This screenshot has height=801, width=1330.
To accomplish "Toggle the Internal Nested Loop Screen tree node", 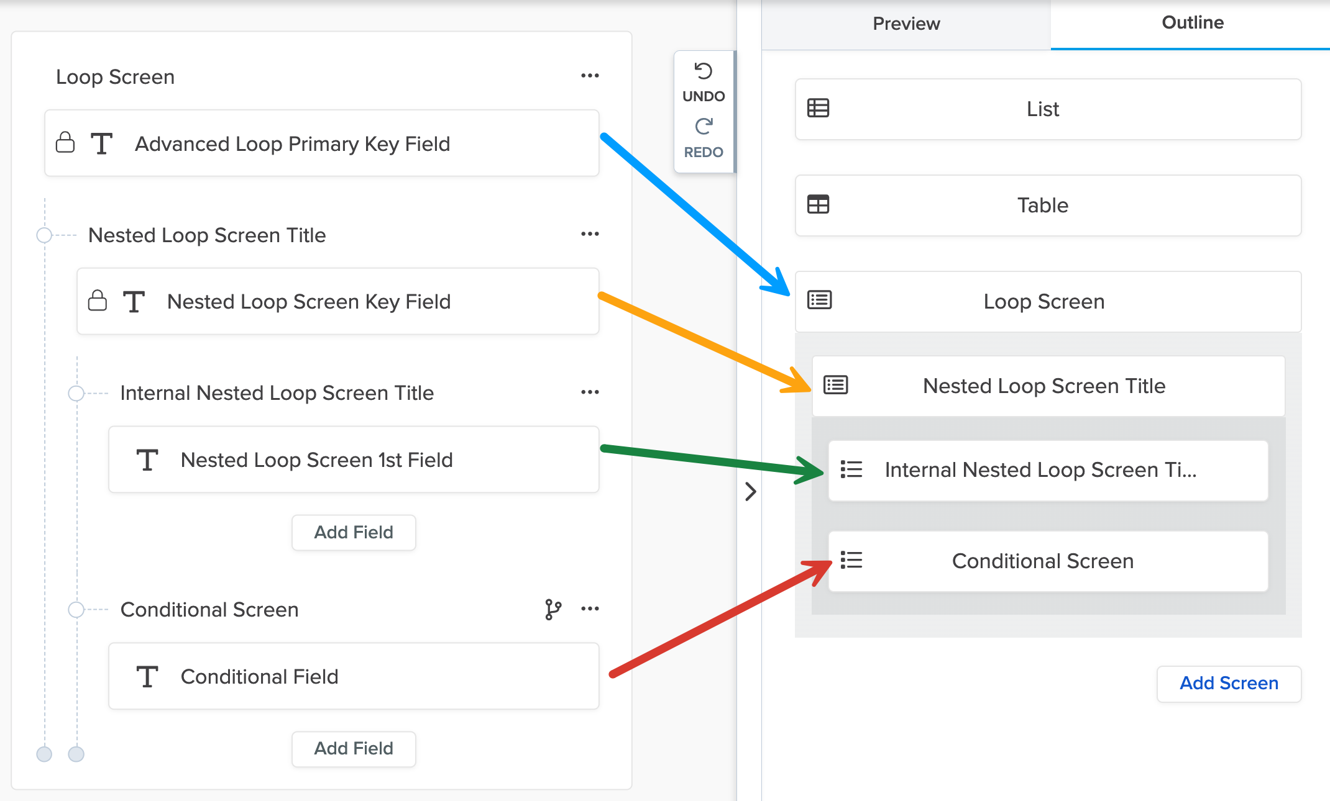I will pyautogui.click(x=76, y=393).
